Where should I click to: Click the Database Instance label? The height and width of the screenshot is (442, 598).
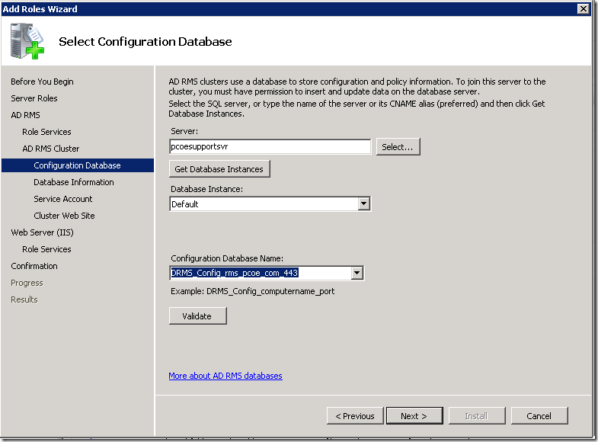point(206,189)
